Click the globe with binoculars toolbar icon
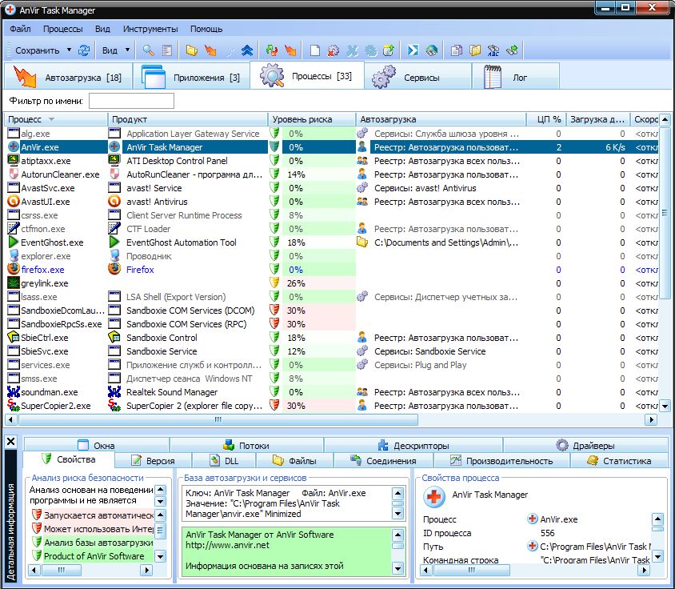The width and height of the screenshot is (675, 589). pos(432,50)
